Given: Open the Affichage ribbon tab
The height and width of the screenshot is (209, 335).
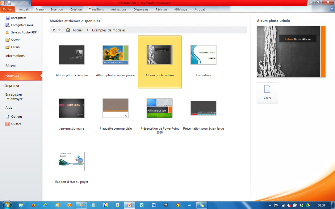Looking at the screenshot, I should 181,9.
